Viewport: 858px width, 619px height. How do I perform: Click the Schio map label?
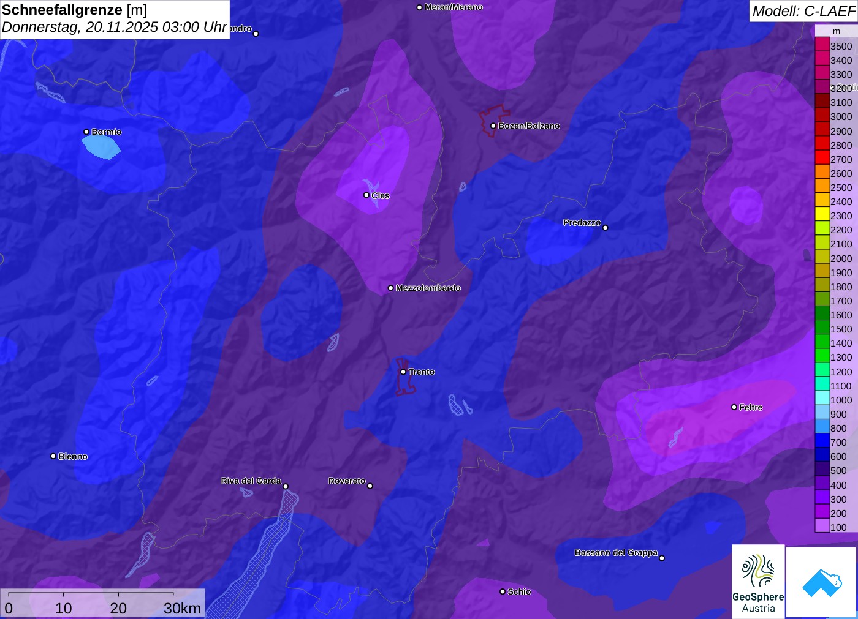pyautogui.click(x=519, y=591)
